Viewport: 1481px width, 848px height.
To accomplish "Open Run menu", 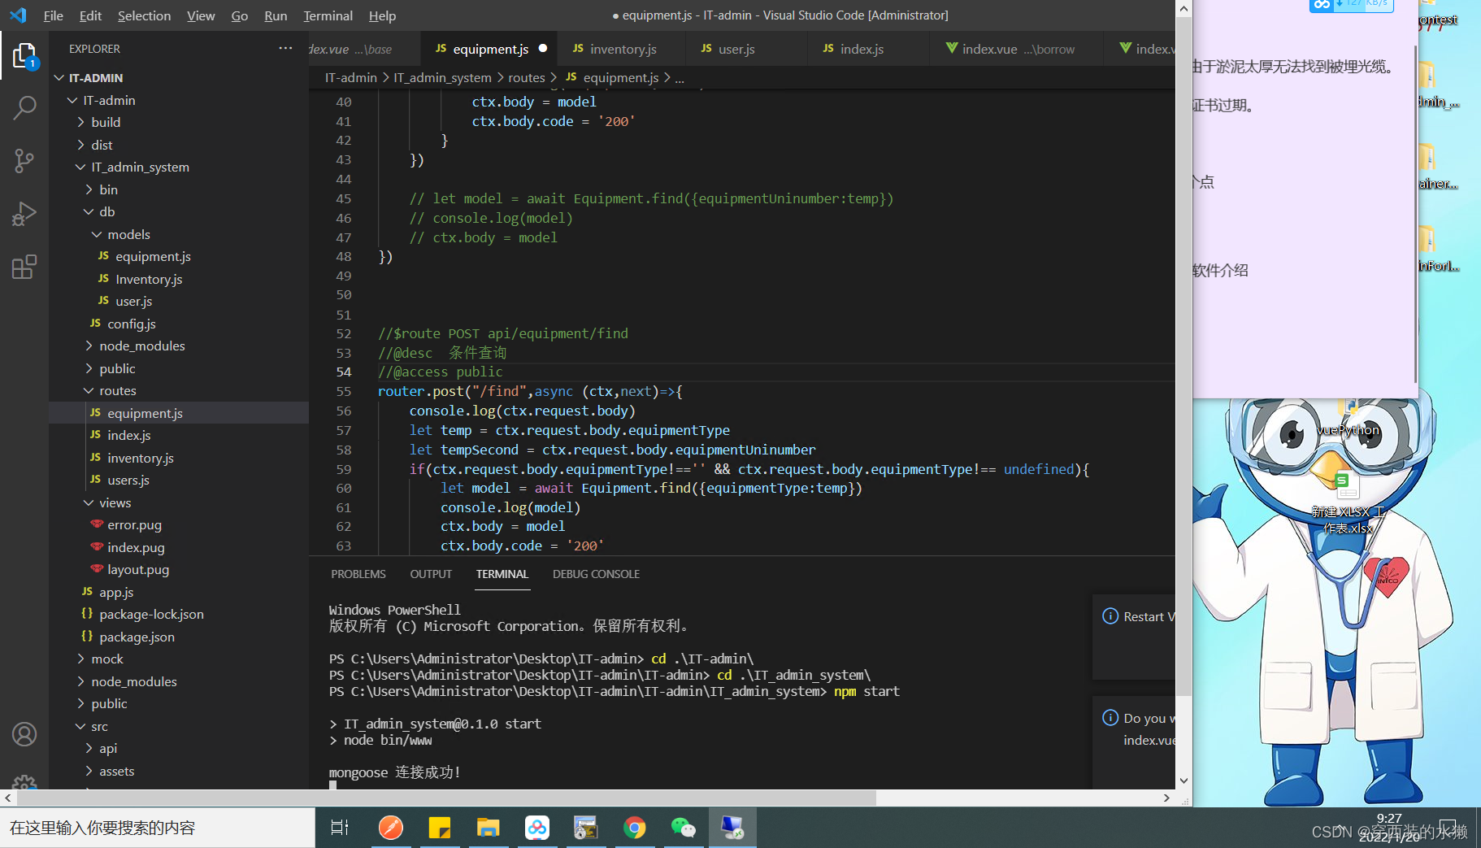I will tap(276, 15).
